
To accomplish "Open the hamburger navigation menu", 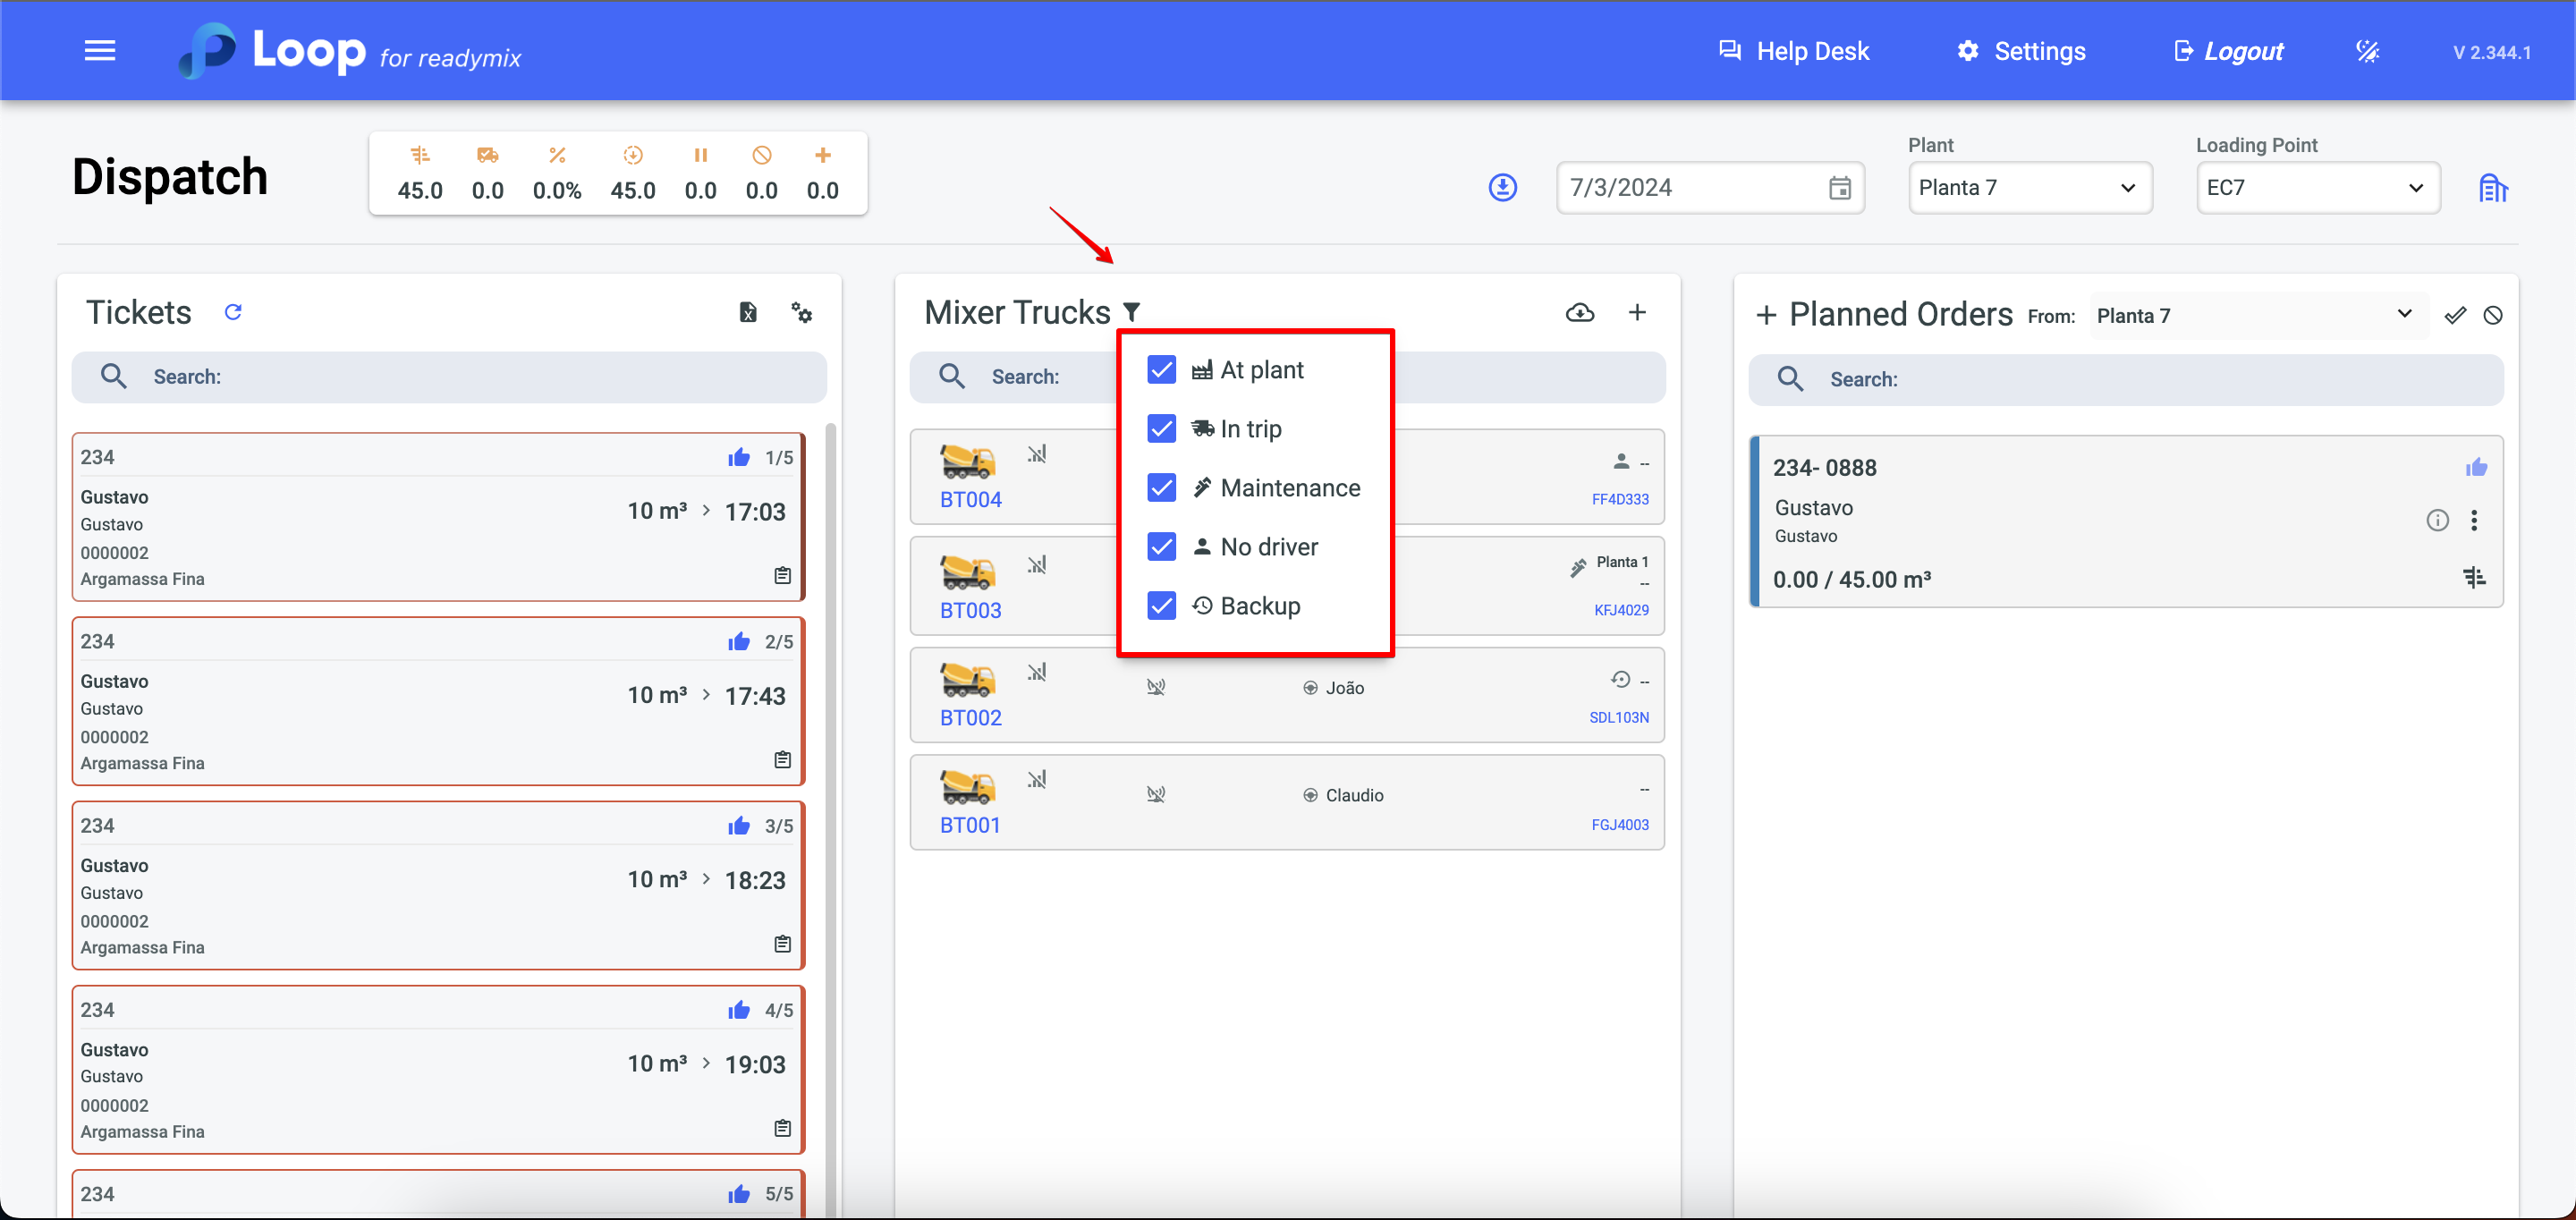I will coord(100,51).
